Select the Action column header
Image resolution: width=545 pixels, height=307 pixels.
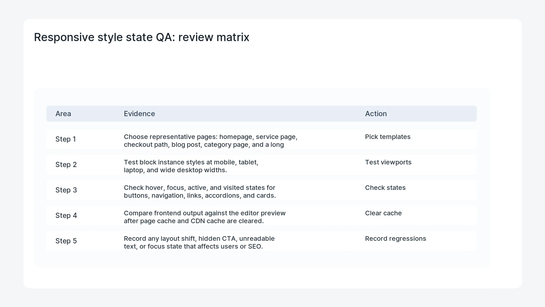coord(376,114)
